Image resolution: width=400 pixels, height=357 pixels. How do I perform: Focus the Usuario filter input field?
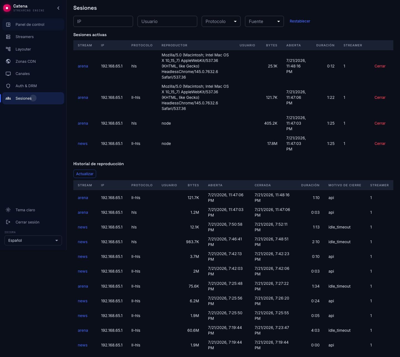pos(167,21)
